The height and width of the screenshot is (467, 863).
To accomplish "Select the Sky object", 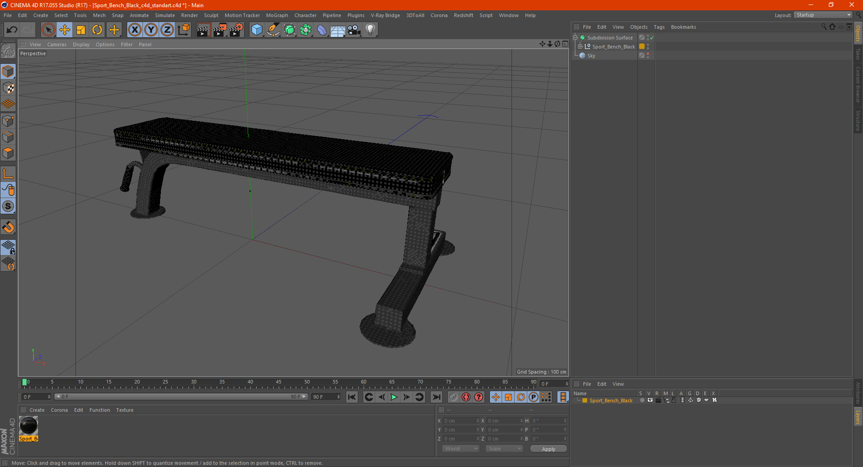I will 591,56.
